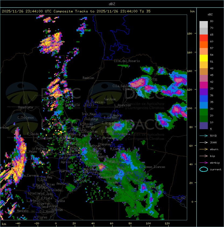Screen dimensions: 224x227
Task: Click the -20 tick on the horizontal axis
Action: pos(37,223)
